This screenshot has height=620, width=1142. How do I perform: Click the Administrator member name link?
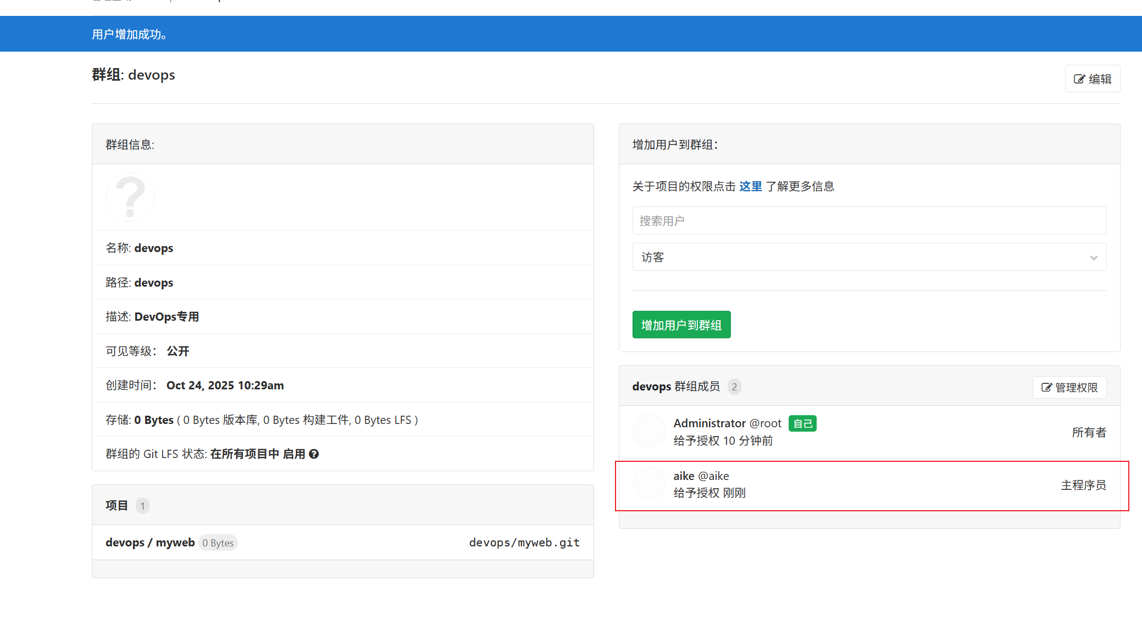click(x=709, y=423)
